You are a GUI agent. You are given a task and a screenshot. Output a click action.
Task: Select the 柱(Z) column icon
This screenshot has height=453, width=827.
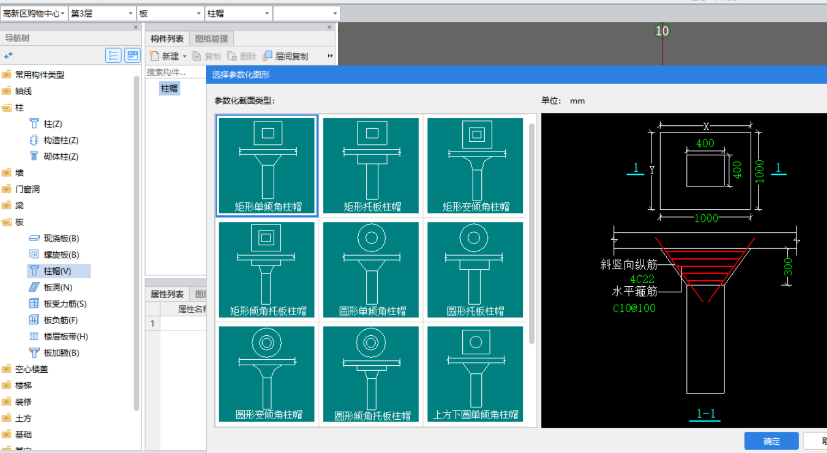(x=34, y=124)
